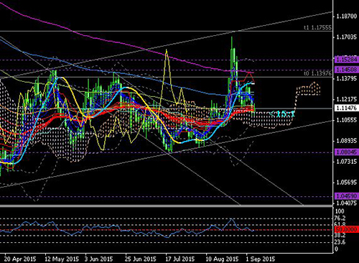
Task: Click the 1.18700 price axis value
Action: (347, 17)
